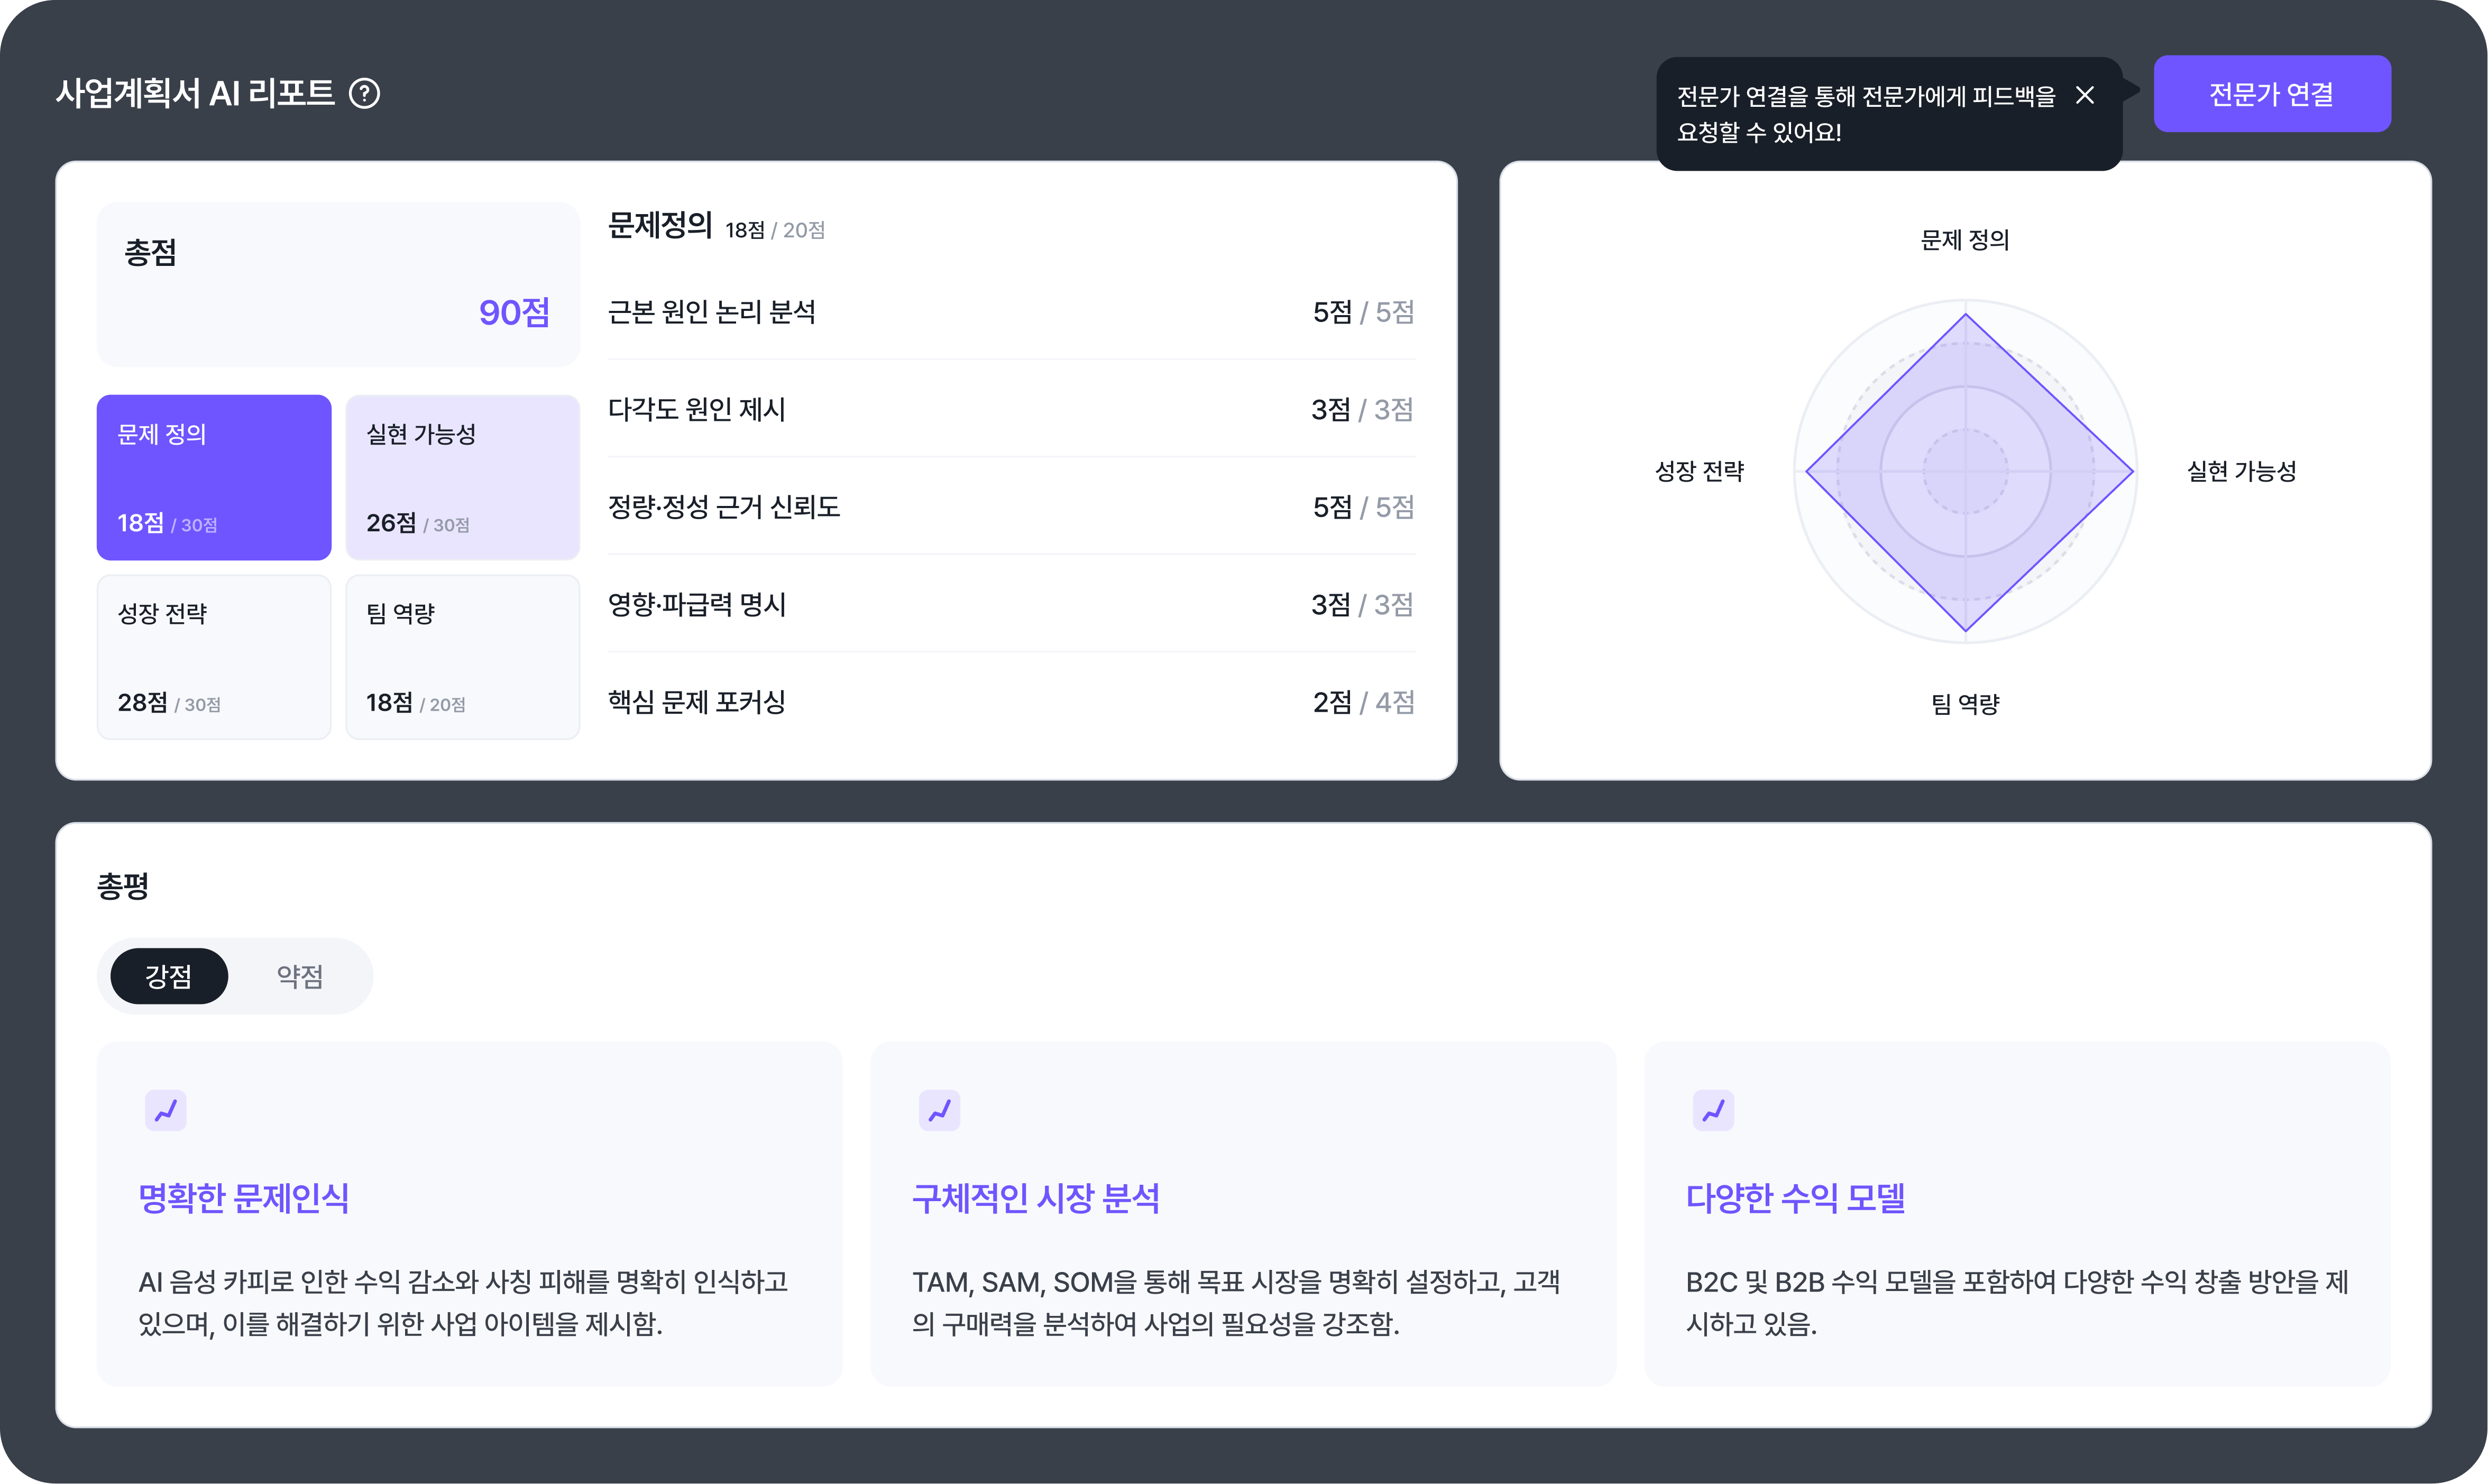Screen dimensions: 2488x1484
Task: Click the trend icon on 명확한 문제인식 card
Action: point(166,1110)
